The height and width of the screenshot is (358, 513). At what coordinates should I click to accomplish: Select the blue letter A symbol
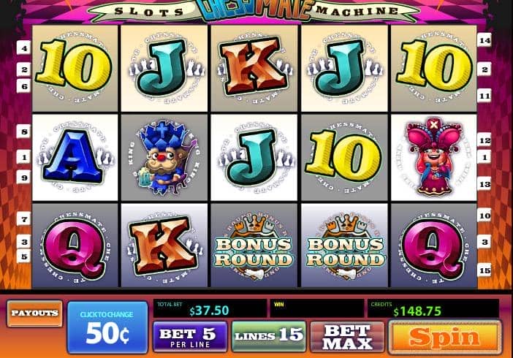pos(75,157)
